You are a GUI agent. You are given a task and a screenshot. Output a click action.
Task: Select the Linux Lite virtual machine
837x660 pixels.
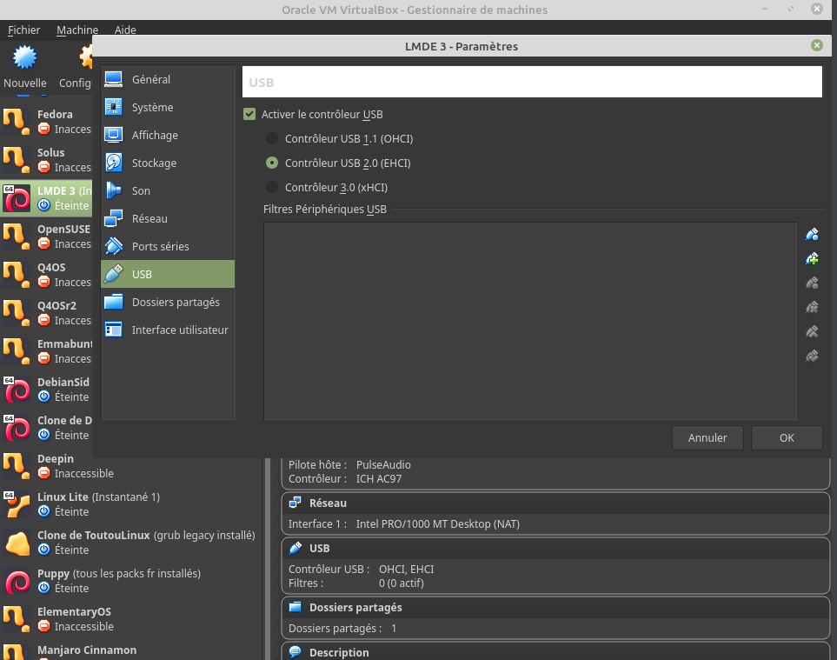(130, 504)
